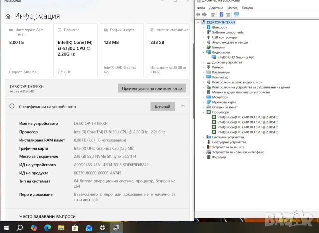Click the Home icon in Settings

click(8, 16)
